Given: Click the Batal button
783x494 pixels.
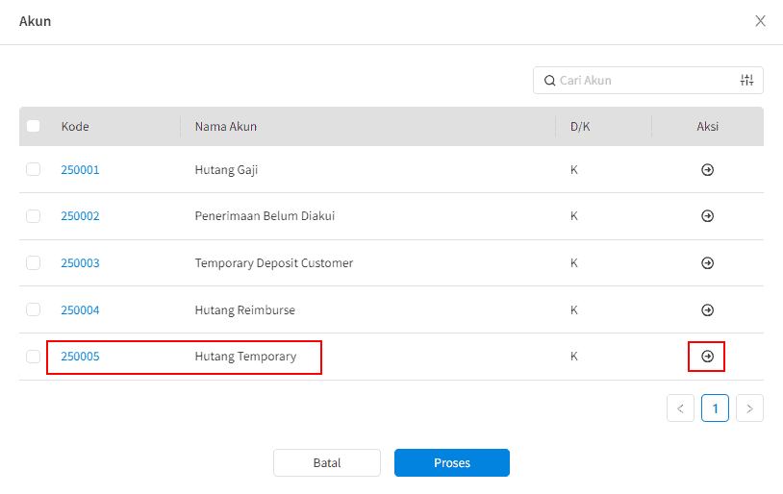Looking at the screenshot, I should click(x=327, y=462).
